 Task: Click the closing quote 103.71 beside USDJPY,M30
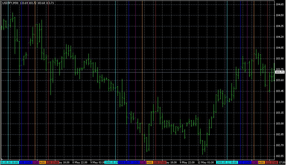(50, 3)
